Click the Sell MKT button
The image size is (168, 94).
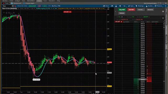(x=131, y=10)
